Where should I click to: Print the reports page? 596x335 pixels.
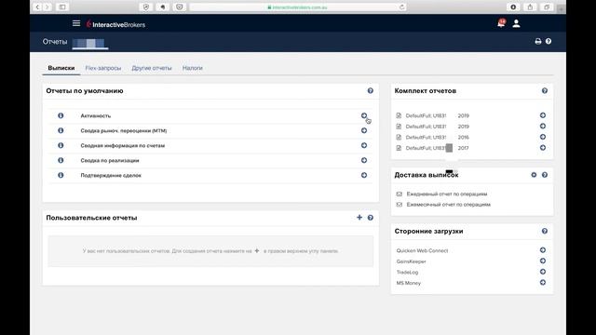click(x=538, y=41)
